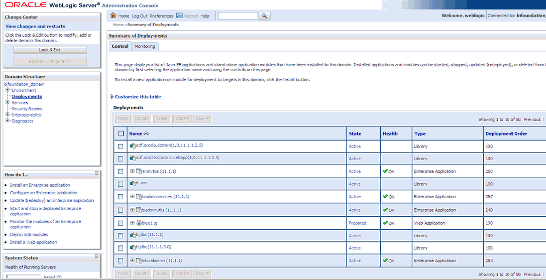
Task: Sort table by State column header
Action: click(355, 133)
